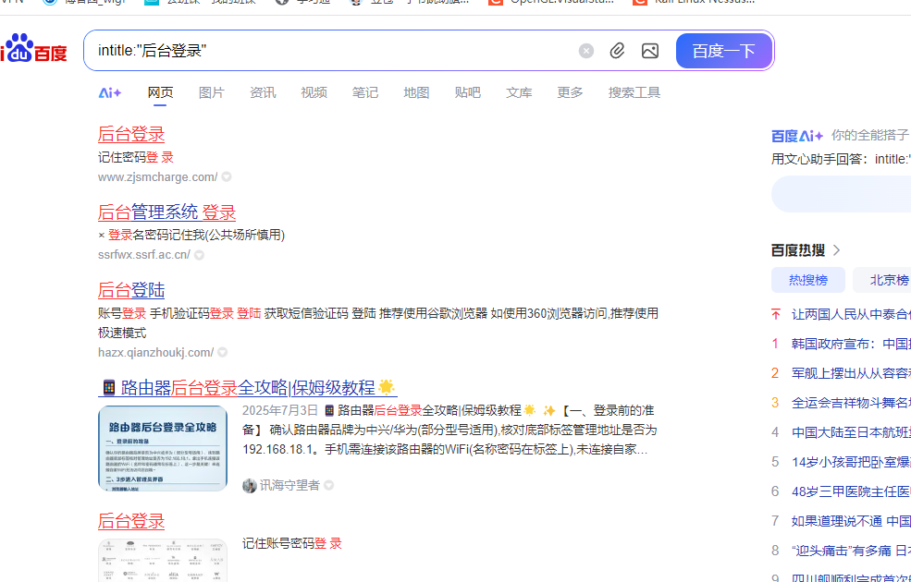Open the shield icon next to hazx.qianzhoukj.com
The image size is (911, 582).
click(223, 353)
